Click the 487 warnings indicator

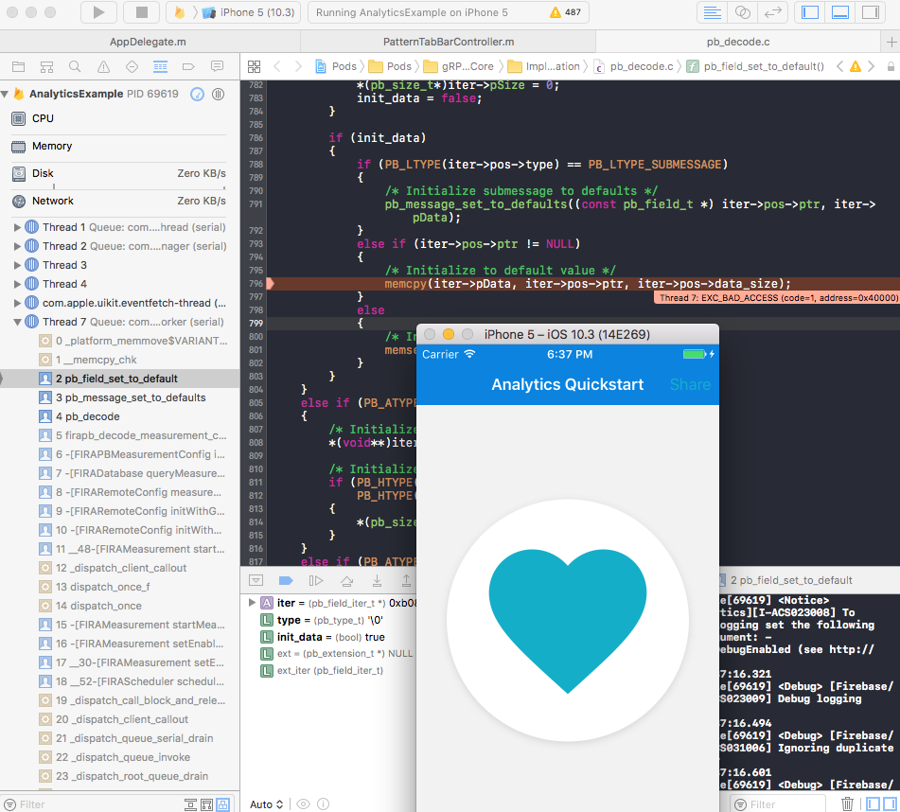pyautogui.click(x=565, y=12)
